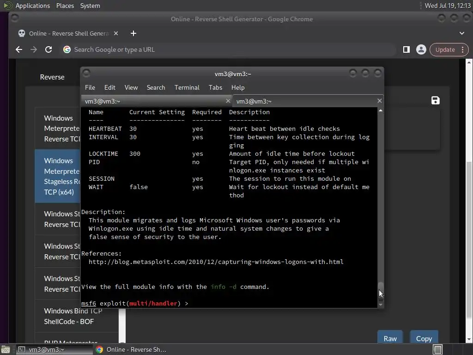Click the page's scrollbar down arrow in Chrome
Image resolution: width=473 pixels, height=355 pixels.
point(469,340)
